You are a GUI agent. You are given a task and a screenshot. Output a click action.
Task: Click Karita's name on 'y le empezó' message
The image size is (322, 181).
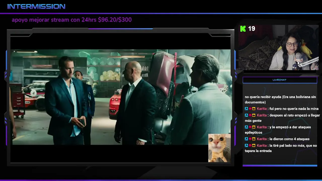tap(262, 127)
